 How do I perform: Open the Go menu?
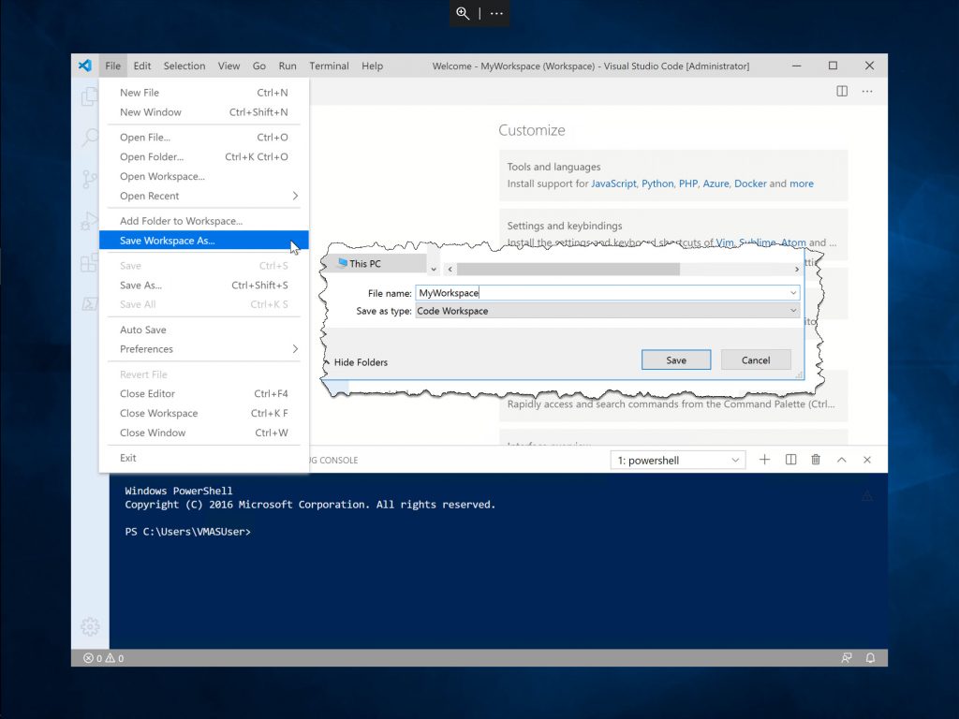tap(259, 66)
